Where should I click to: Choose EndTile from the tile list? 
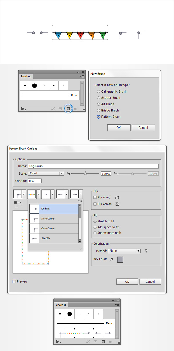click(x=54, y=209)
